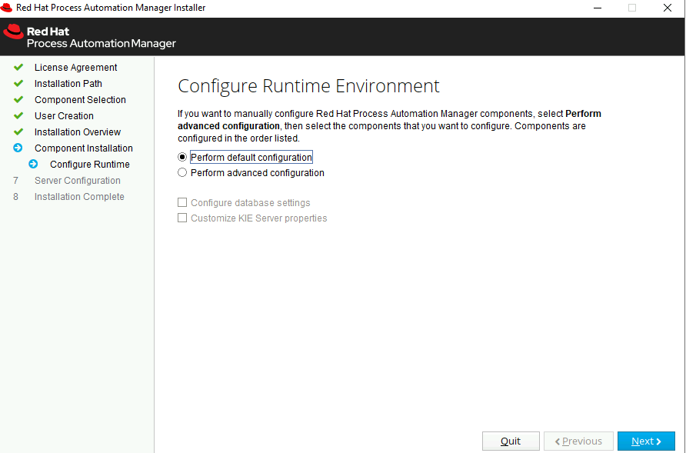Screen dimensions: 686x453
Task: Click the green checkmark beside User Creation
Action: tap(18, 116)
